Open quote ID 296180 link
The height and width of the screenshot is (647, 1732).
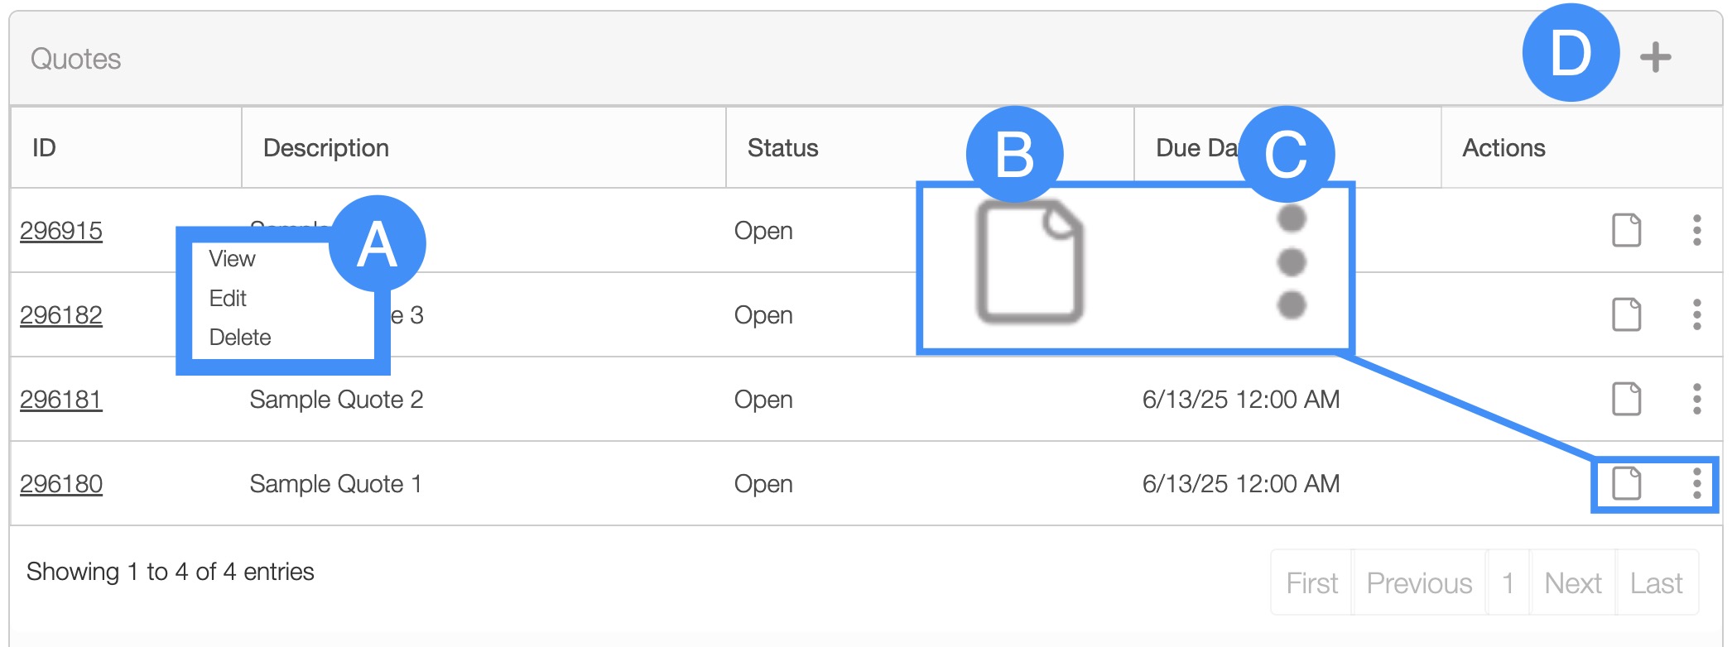click(61, 484)
